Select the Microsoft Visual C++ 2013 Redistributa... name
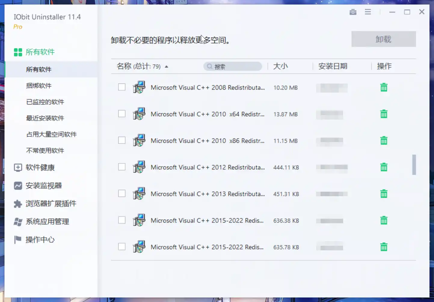This screenshot has height=302, width=434. [x=208, y=194]
